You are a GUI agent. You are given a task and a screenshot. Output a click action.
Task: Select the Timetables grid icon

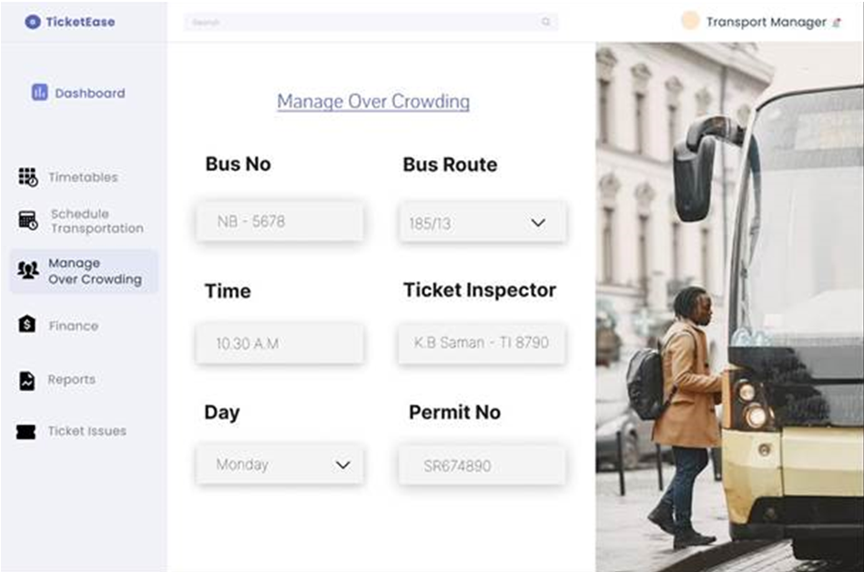click(x=27, y=177)
